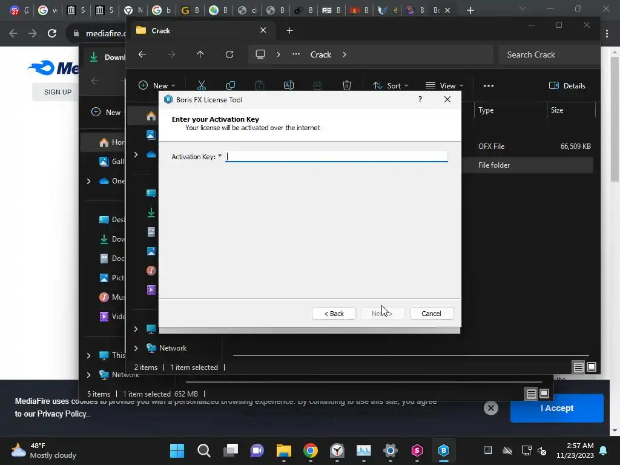The width and height of the screenshot is (620, 465).
Task: Go back in Crack explorer window
Action: (x=142, y=54)
